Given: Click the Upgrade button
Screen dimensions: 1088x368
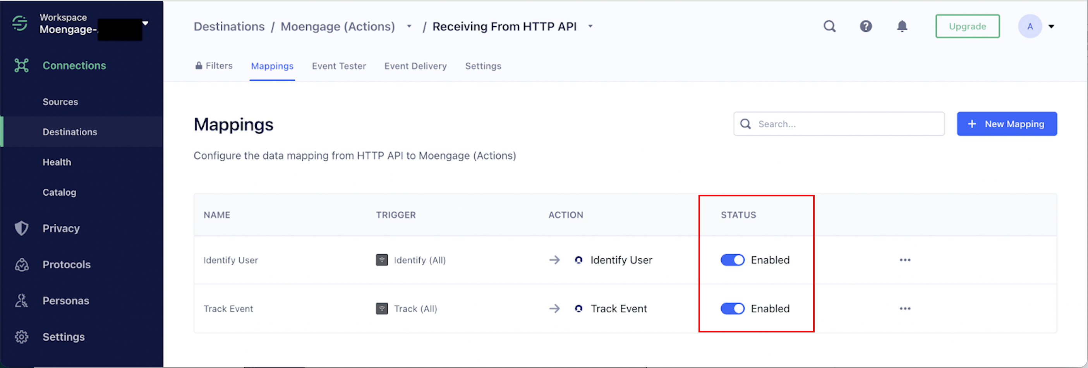Looking at the screenshot, I should tap(967, 27).
